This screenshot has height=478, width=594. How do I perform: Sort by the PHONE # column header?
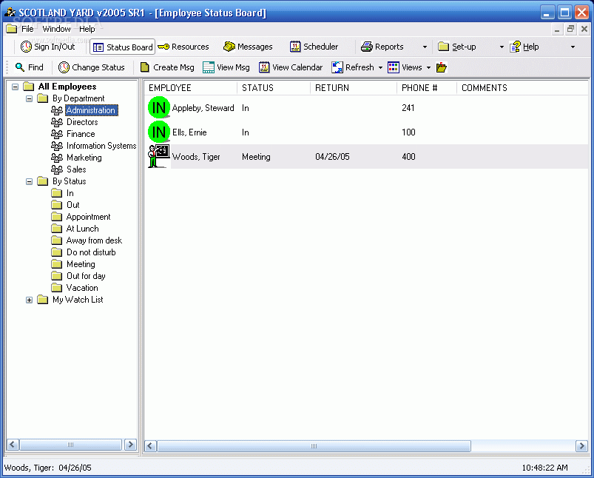pyautogui.click(x=427, y=88)
